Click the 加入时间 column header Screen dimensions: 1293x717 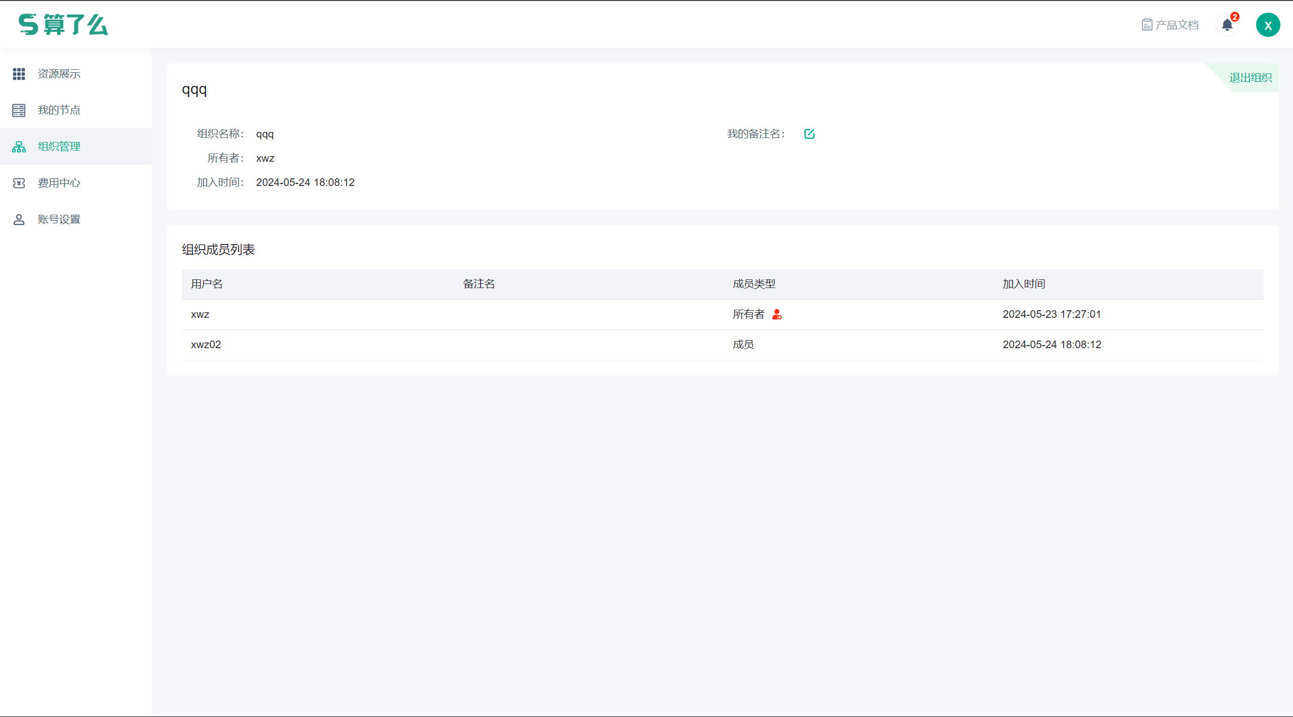[x=1024, y=284]
